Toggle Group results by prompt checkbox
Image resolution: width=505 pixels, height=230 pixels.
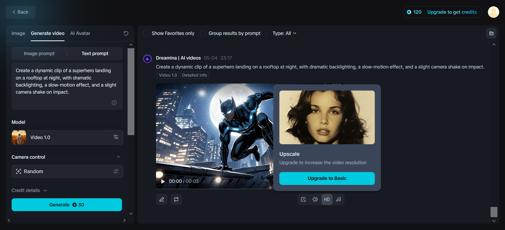(203, 33)
